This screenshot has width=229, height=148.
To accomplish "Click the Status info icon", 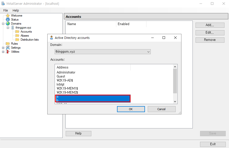I will (x=8, y=20).
